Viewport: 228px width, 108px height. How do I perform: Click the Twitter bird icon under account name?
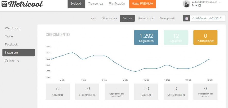click(x=197, y=5)
